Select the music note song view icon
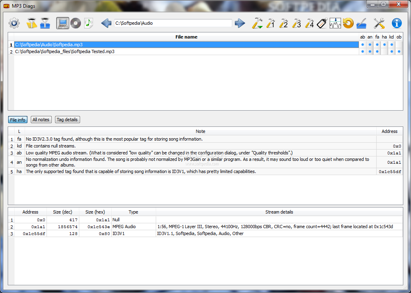This screenshot has width=411, height=293. click(89, 23)
